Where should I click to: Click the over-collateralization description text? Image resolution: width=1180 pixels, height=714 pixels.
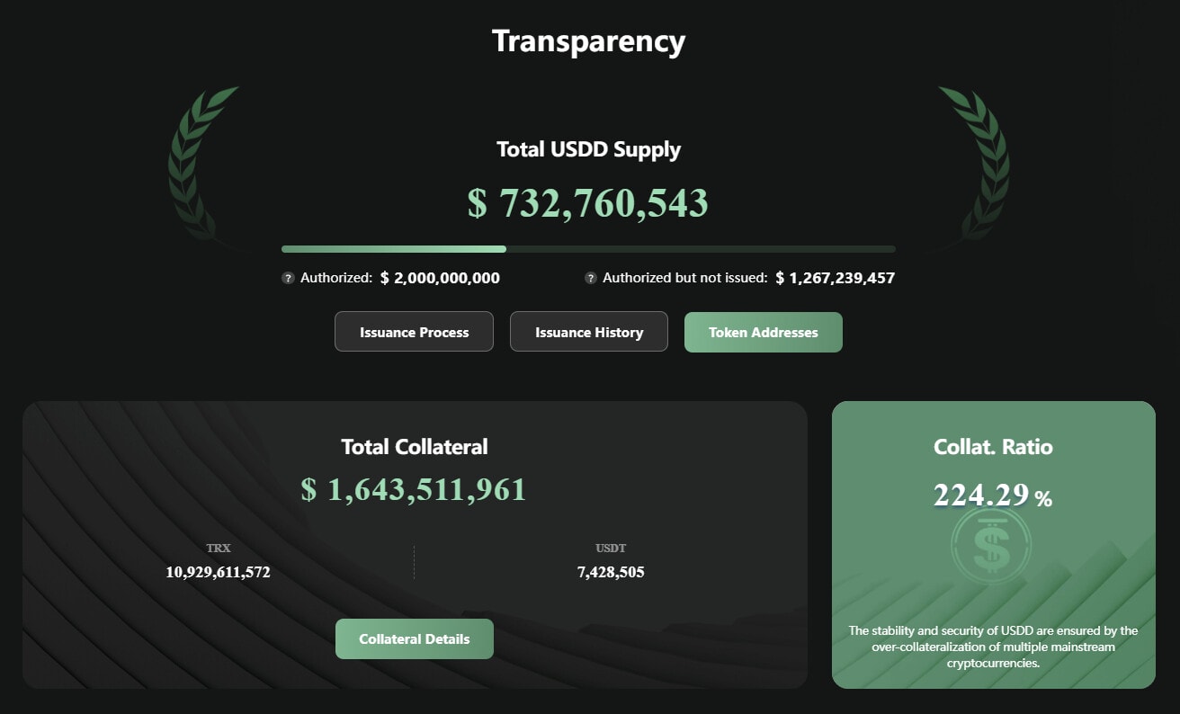point(993,647)
